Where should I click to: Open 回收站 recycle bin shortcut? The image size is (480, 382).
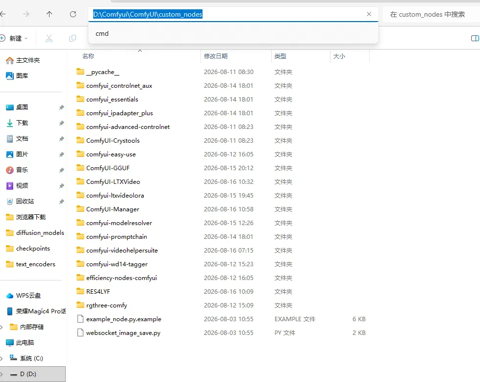(x=20, y=202)
